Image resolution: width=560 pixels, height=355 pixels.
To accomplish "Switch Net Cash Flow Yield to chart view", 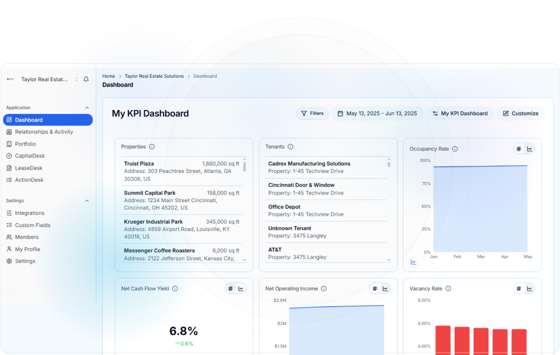I will pos(241,289).
